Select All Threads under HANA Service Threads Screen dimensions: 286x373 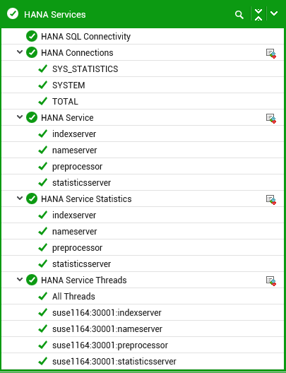(x=143, y=297)
